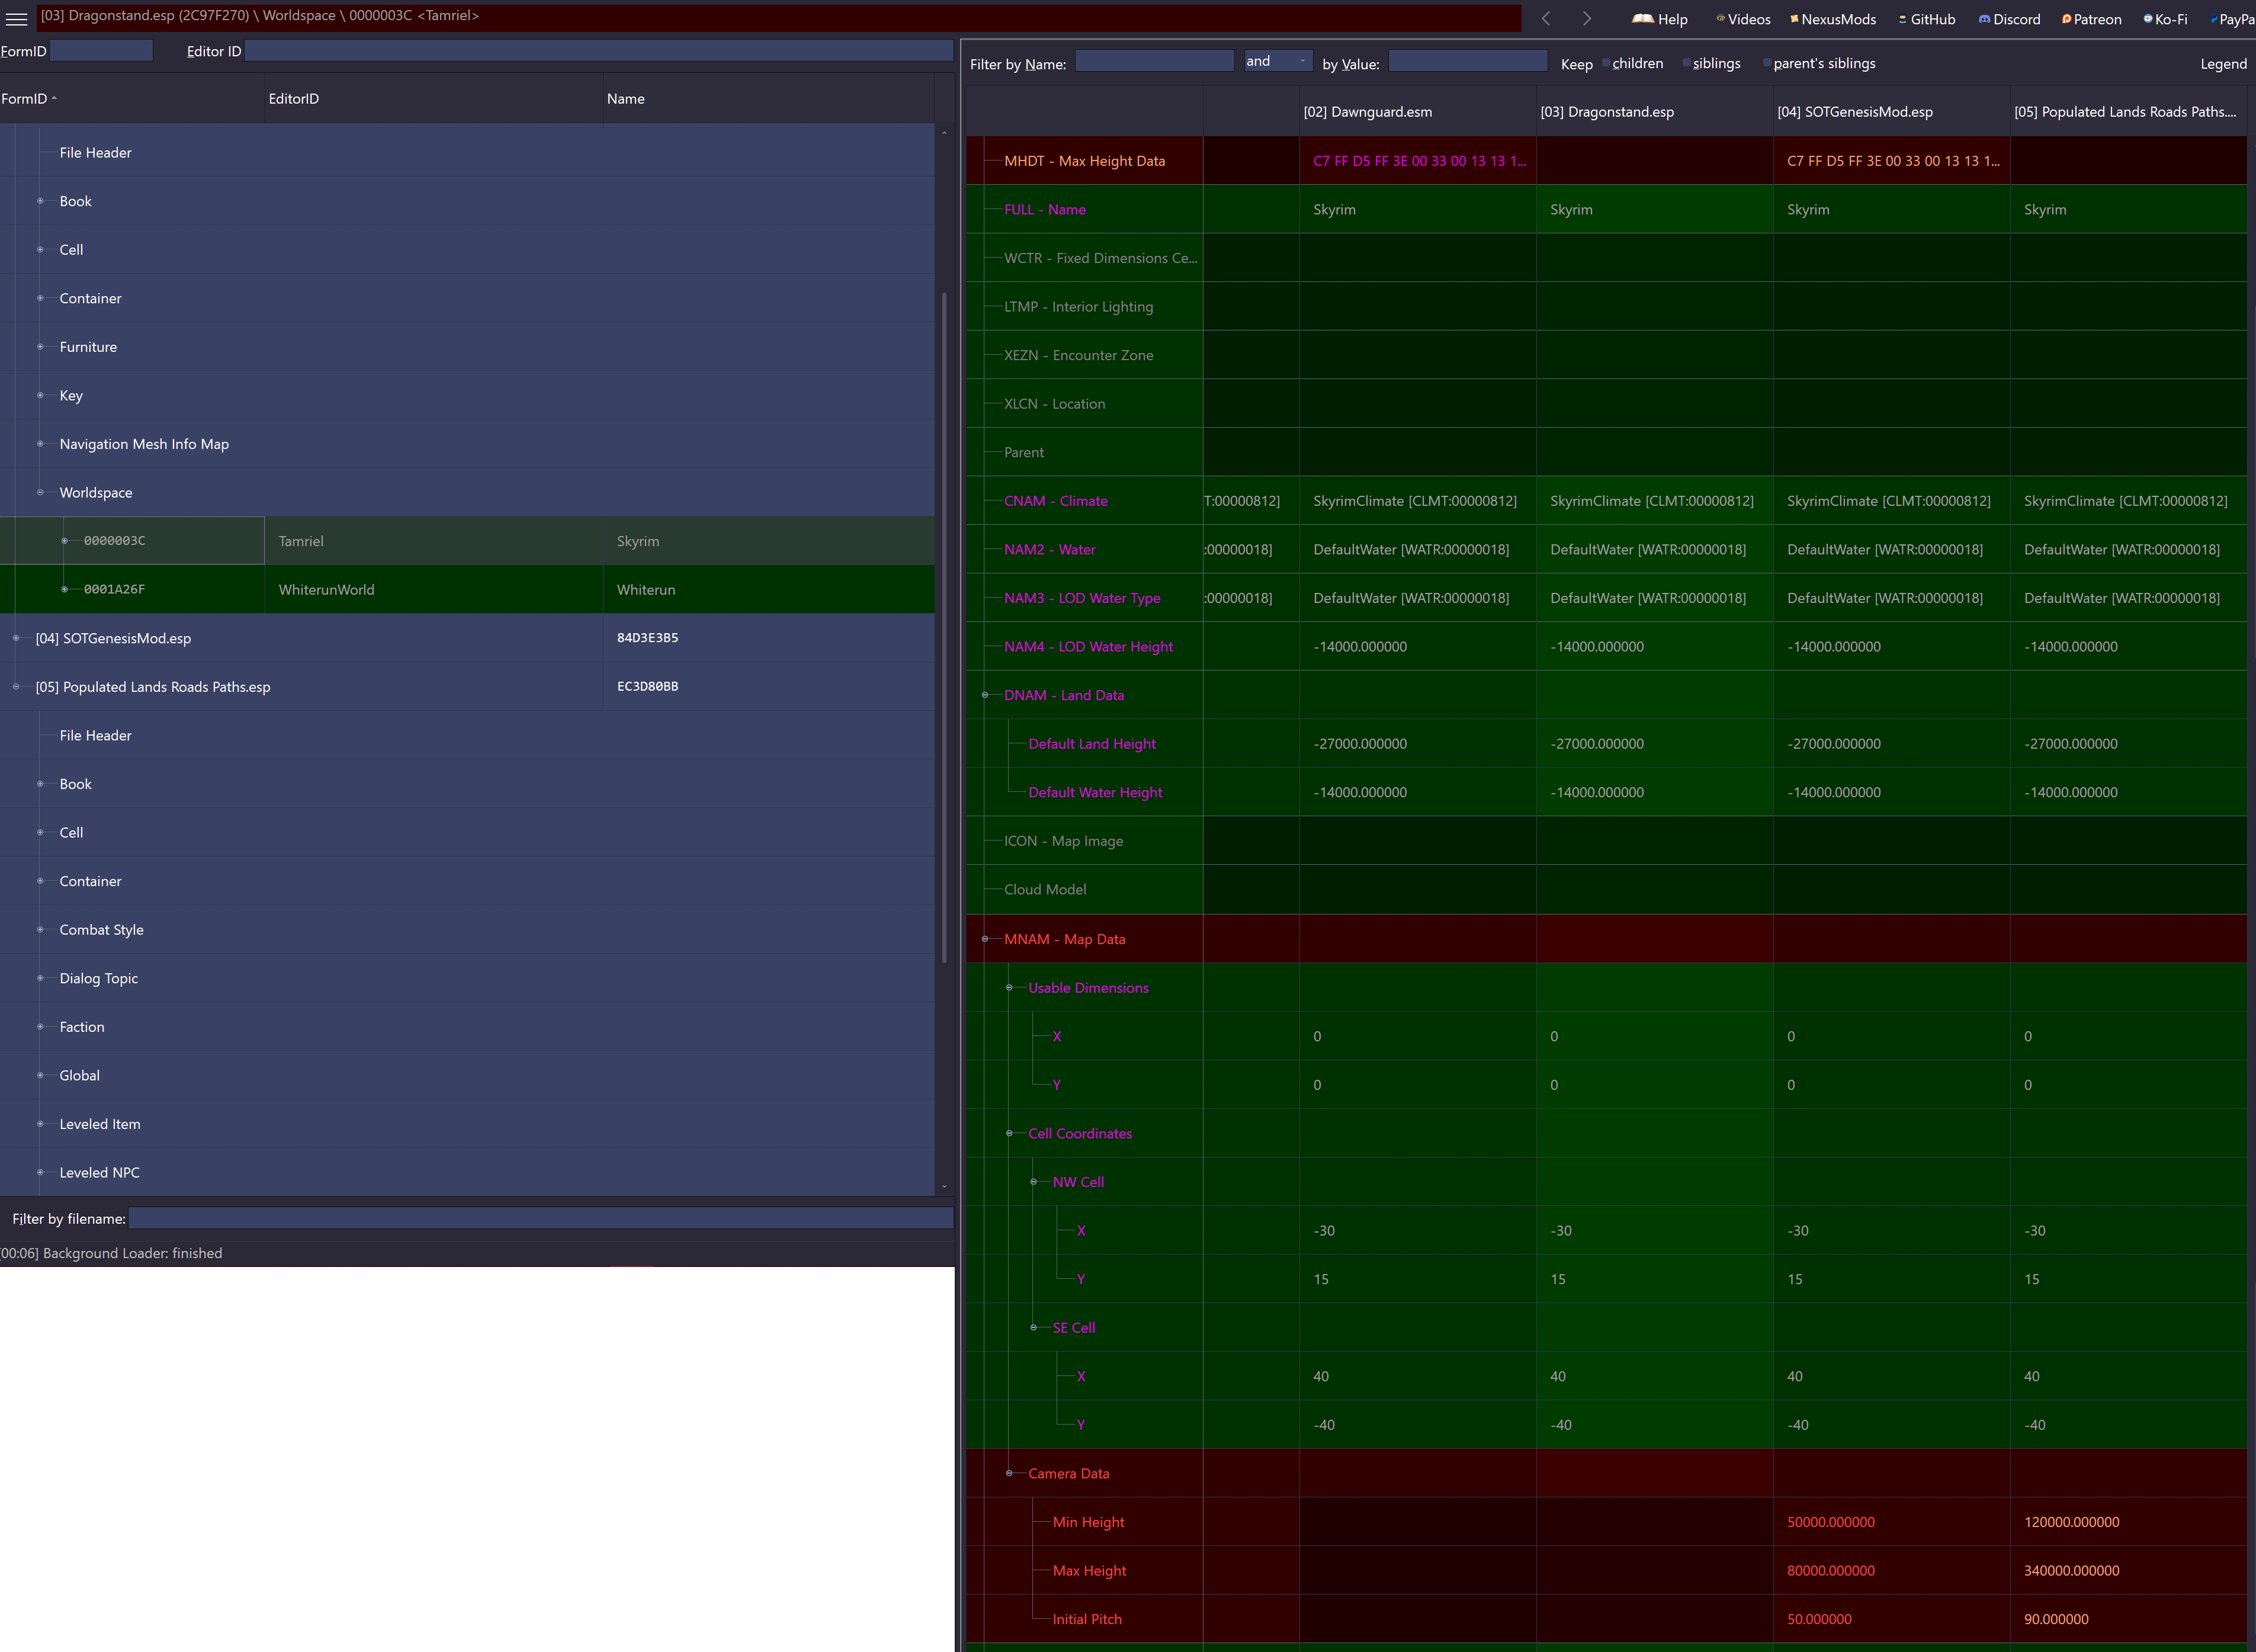Collapse the Worldspace tree node
2256x1652 pixels.
click(x=40, y=492)
